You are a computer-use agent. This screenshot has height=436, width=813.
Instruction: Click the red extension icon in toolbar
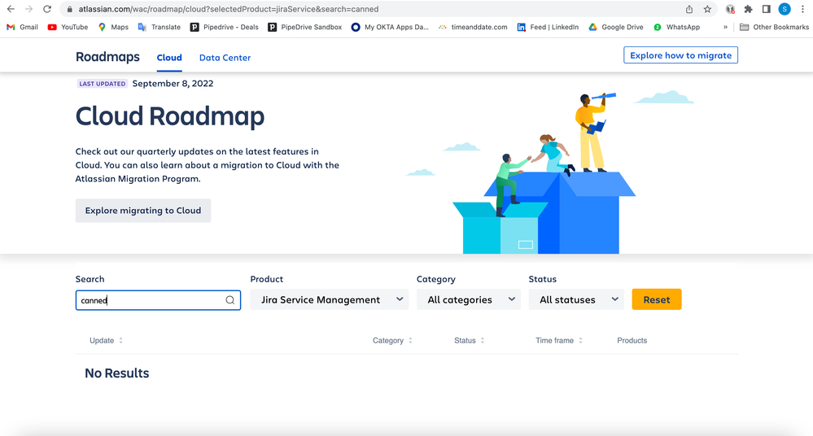click(x=730, y=9)
